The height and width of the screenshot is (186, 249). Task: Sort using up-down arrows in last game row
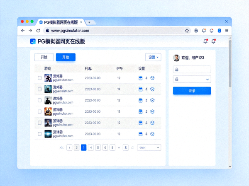pyautogui.click(x=146, y=134)
